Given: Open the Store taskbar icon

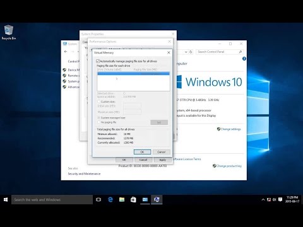Looking at the screenshot, I should tap(133, 199).
